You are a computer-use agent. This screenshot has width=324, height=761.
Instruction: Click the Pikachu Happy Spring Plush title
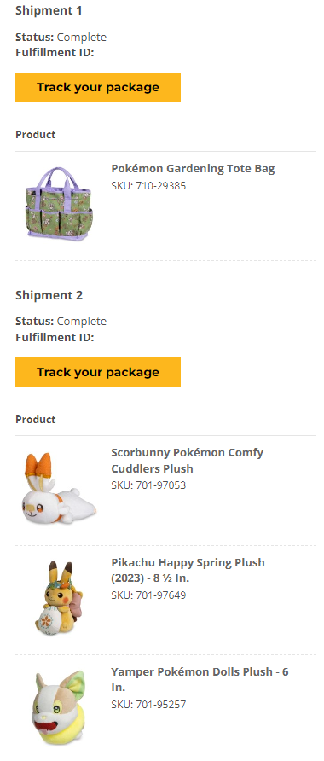[x=188, y=570]
